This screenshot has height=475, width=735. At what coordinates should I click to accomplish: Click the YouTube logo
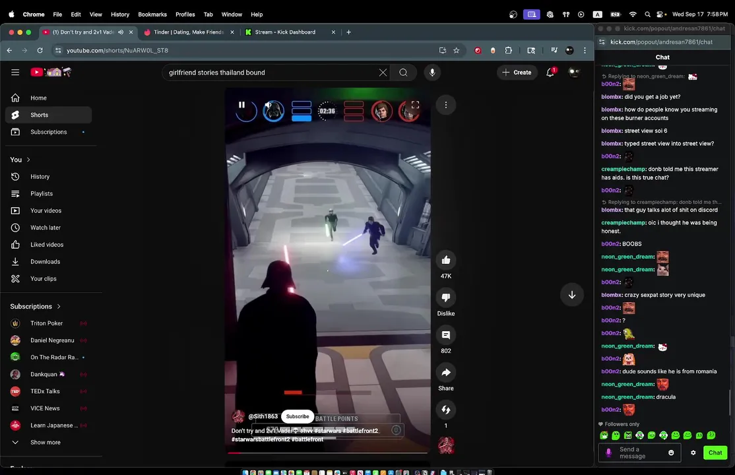point(51,72)
